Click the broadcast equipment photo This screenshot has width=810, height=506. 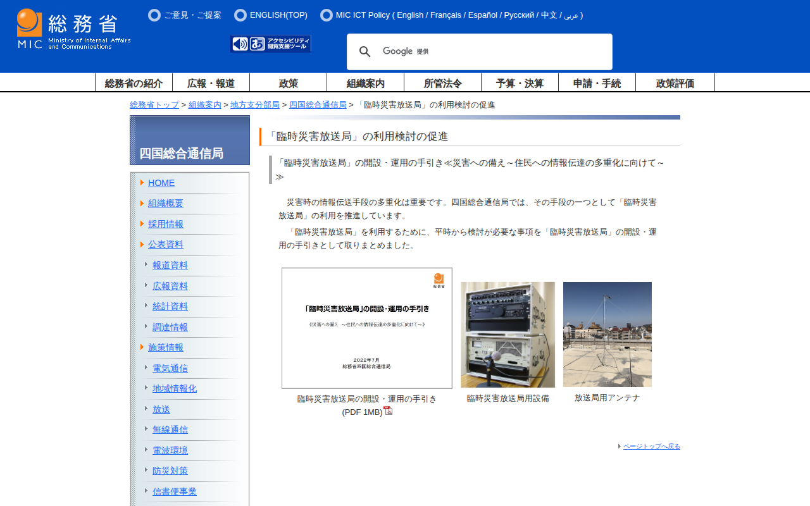(508, 335)
